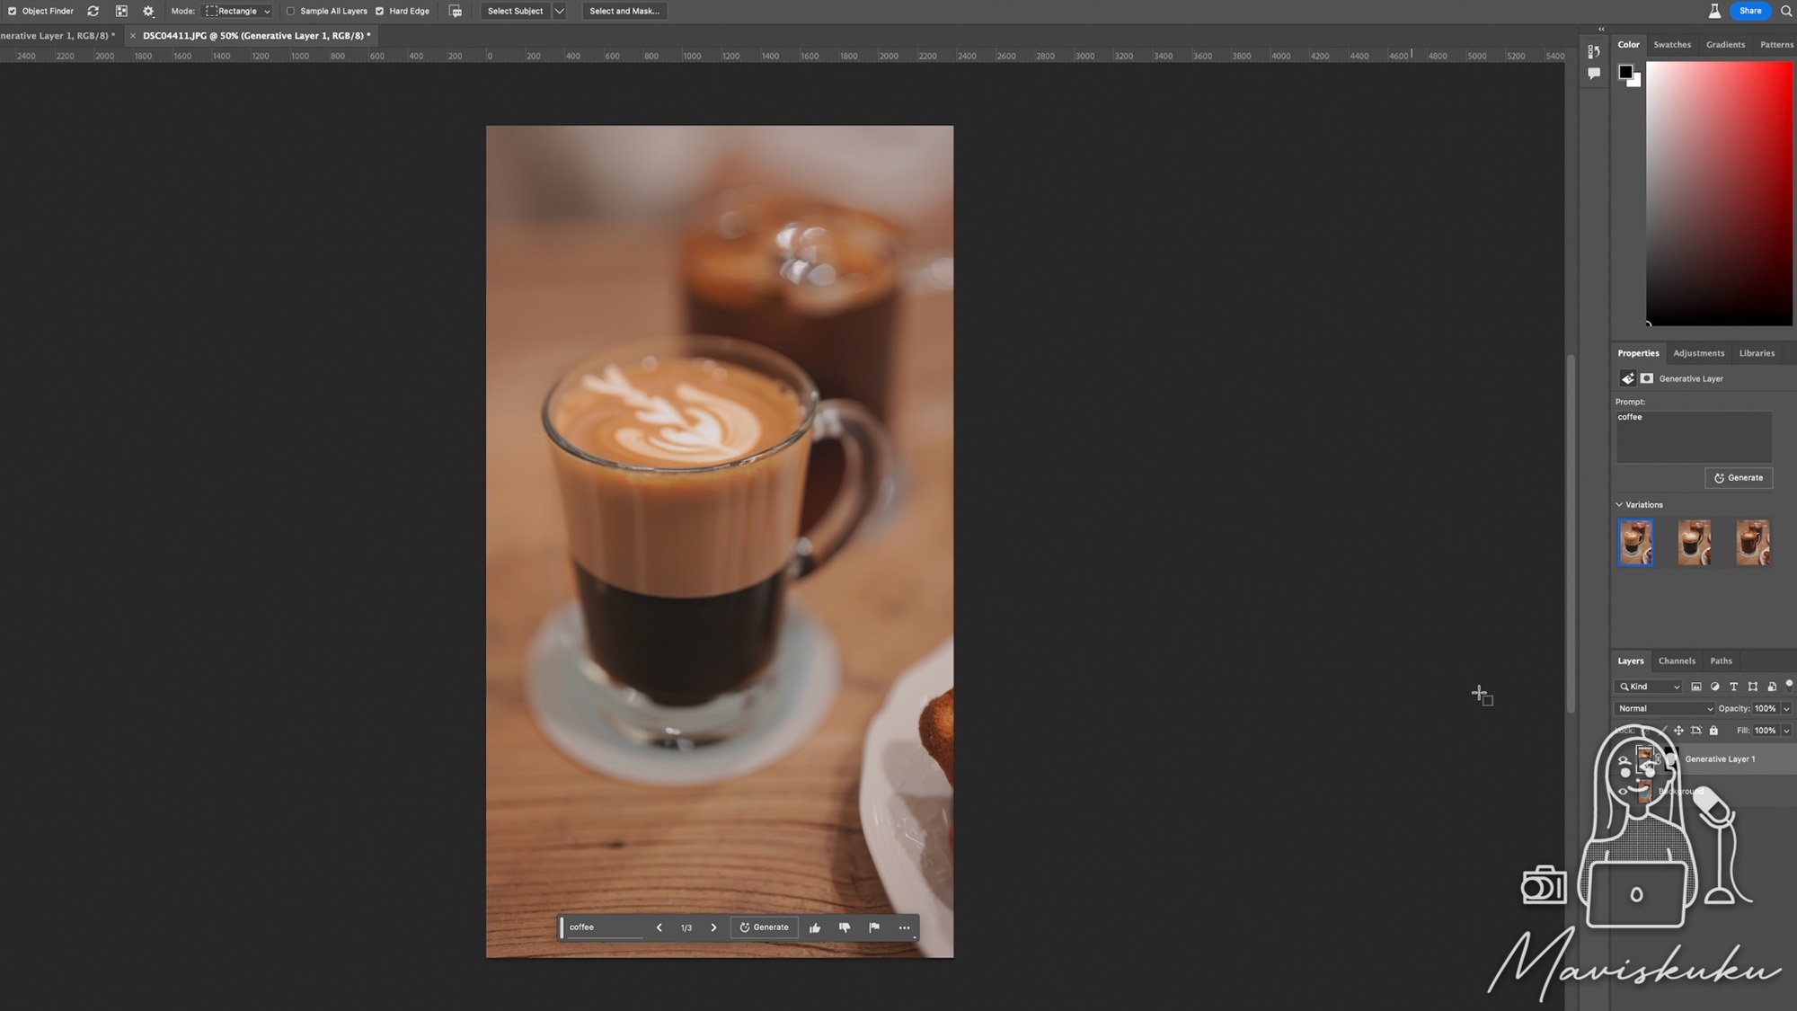1797x1011 pixels.
Task: Click the Opacity 100% value field
Action: (1766, 708)
